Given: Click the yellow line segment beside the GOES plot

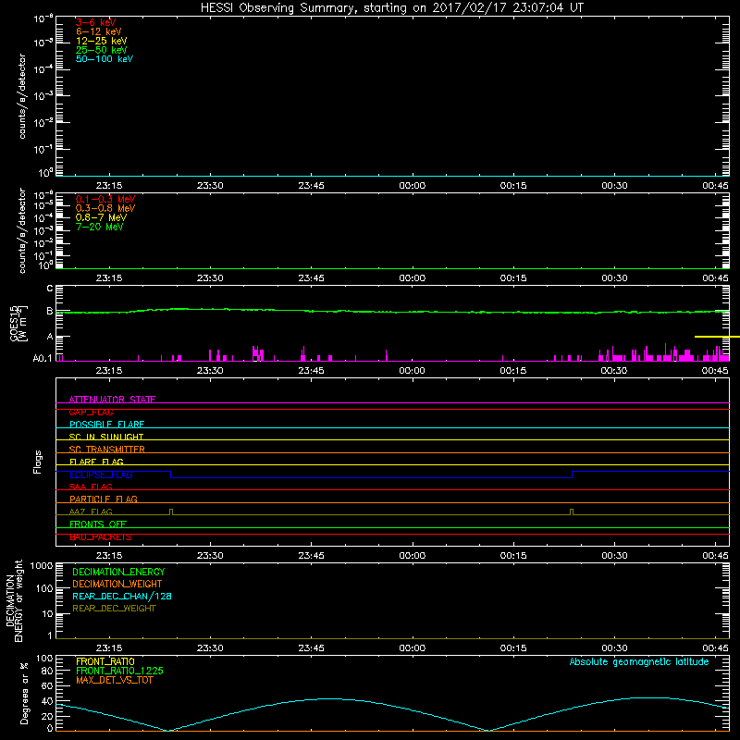Looking at the screenshot, I should tap(717, 337).
